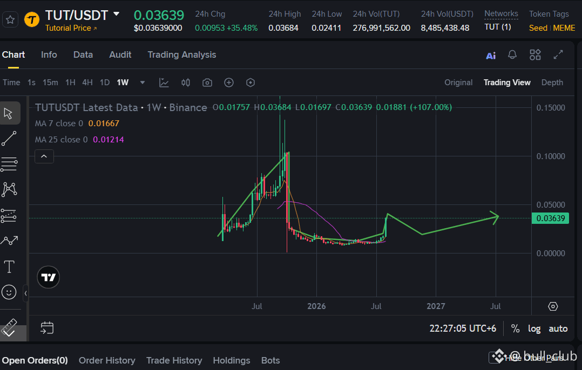This screenshot has height=370, width=582.
Task: Switch to Trading View chart
Action: click(507, 83)
